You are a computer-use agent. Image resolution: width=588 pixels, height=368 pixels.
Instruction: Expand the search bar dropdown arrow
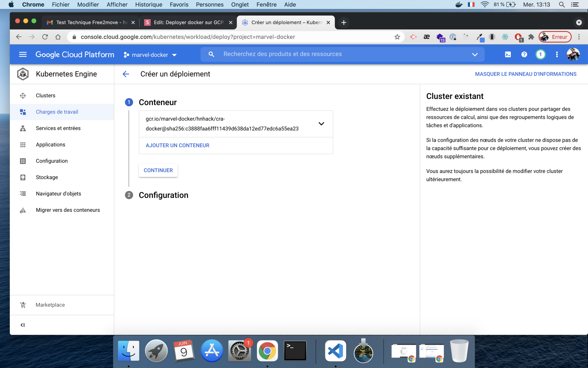(x=475, y=54)
